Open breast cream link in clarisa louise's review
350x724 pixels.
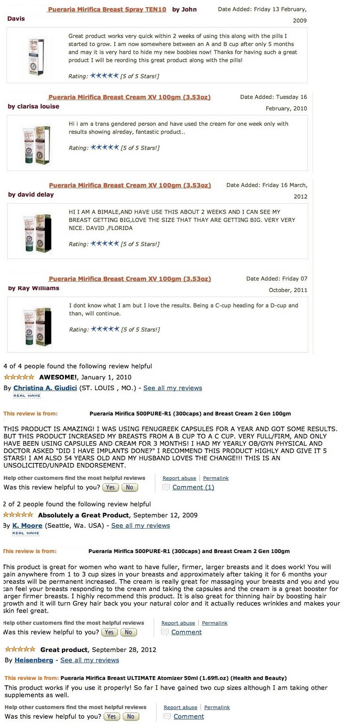[x=129, y=97]
